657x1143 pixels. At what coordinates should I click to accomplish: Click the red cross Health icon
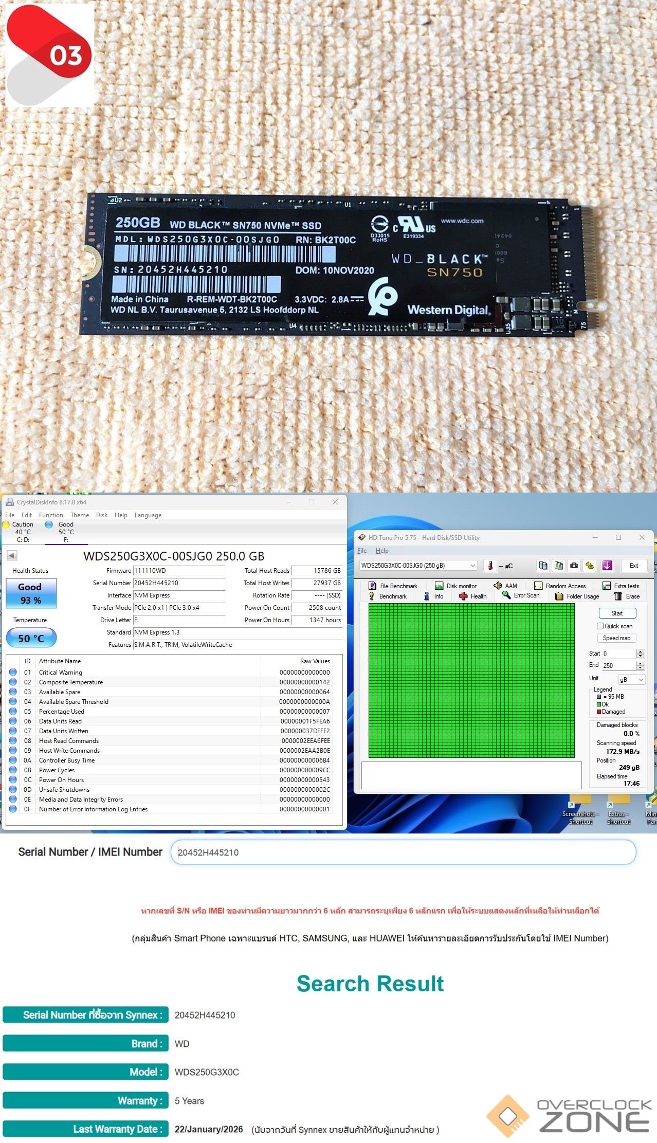pyautogui.click(x=463, y=596)
